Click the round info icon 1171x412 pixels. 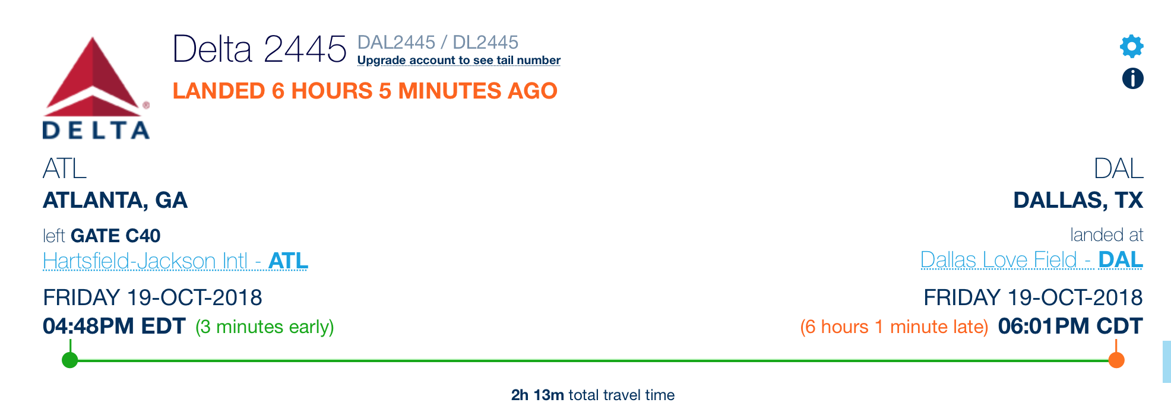pyautogui.click(x=1132, y=78)
